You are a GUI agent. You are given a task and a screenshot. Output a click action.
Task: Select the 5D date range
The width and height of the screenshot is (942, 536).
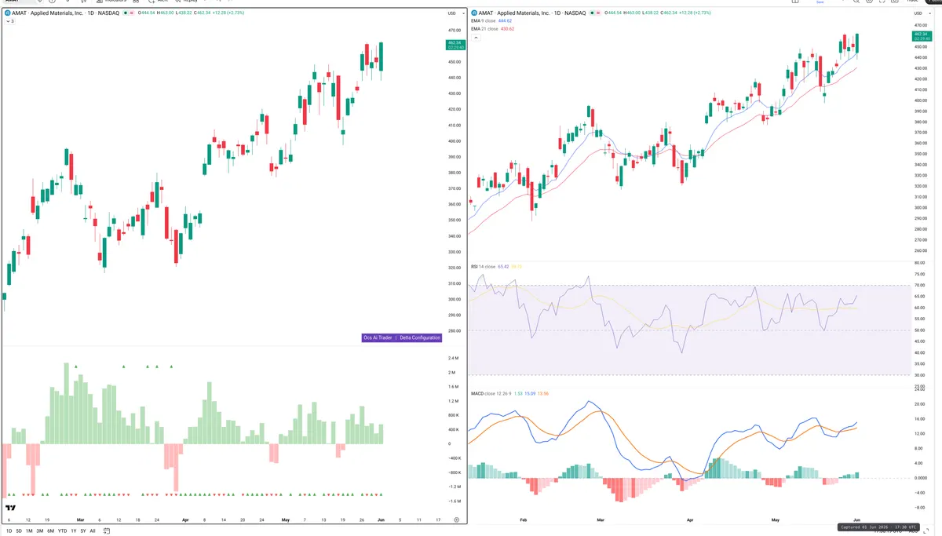point(19,531)
